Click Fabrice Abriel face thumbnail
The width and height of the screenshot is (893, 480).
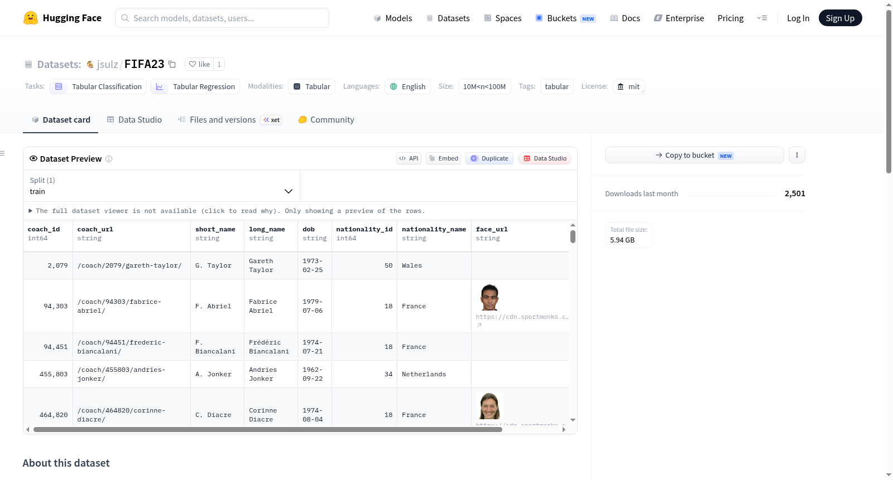(489, 297)
